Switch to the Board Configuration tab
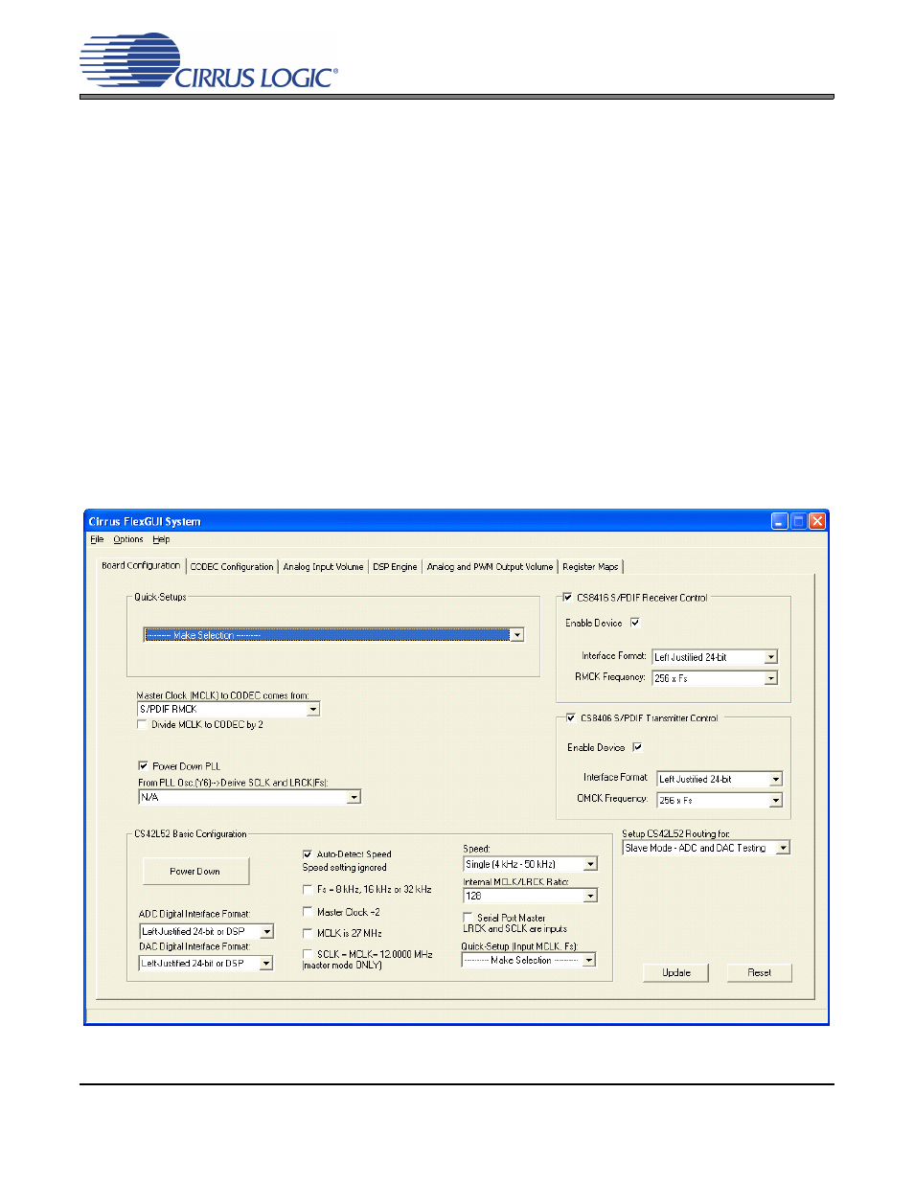Viewport: 914px width, 1183px height. 141,566
